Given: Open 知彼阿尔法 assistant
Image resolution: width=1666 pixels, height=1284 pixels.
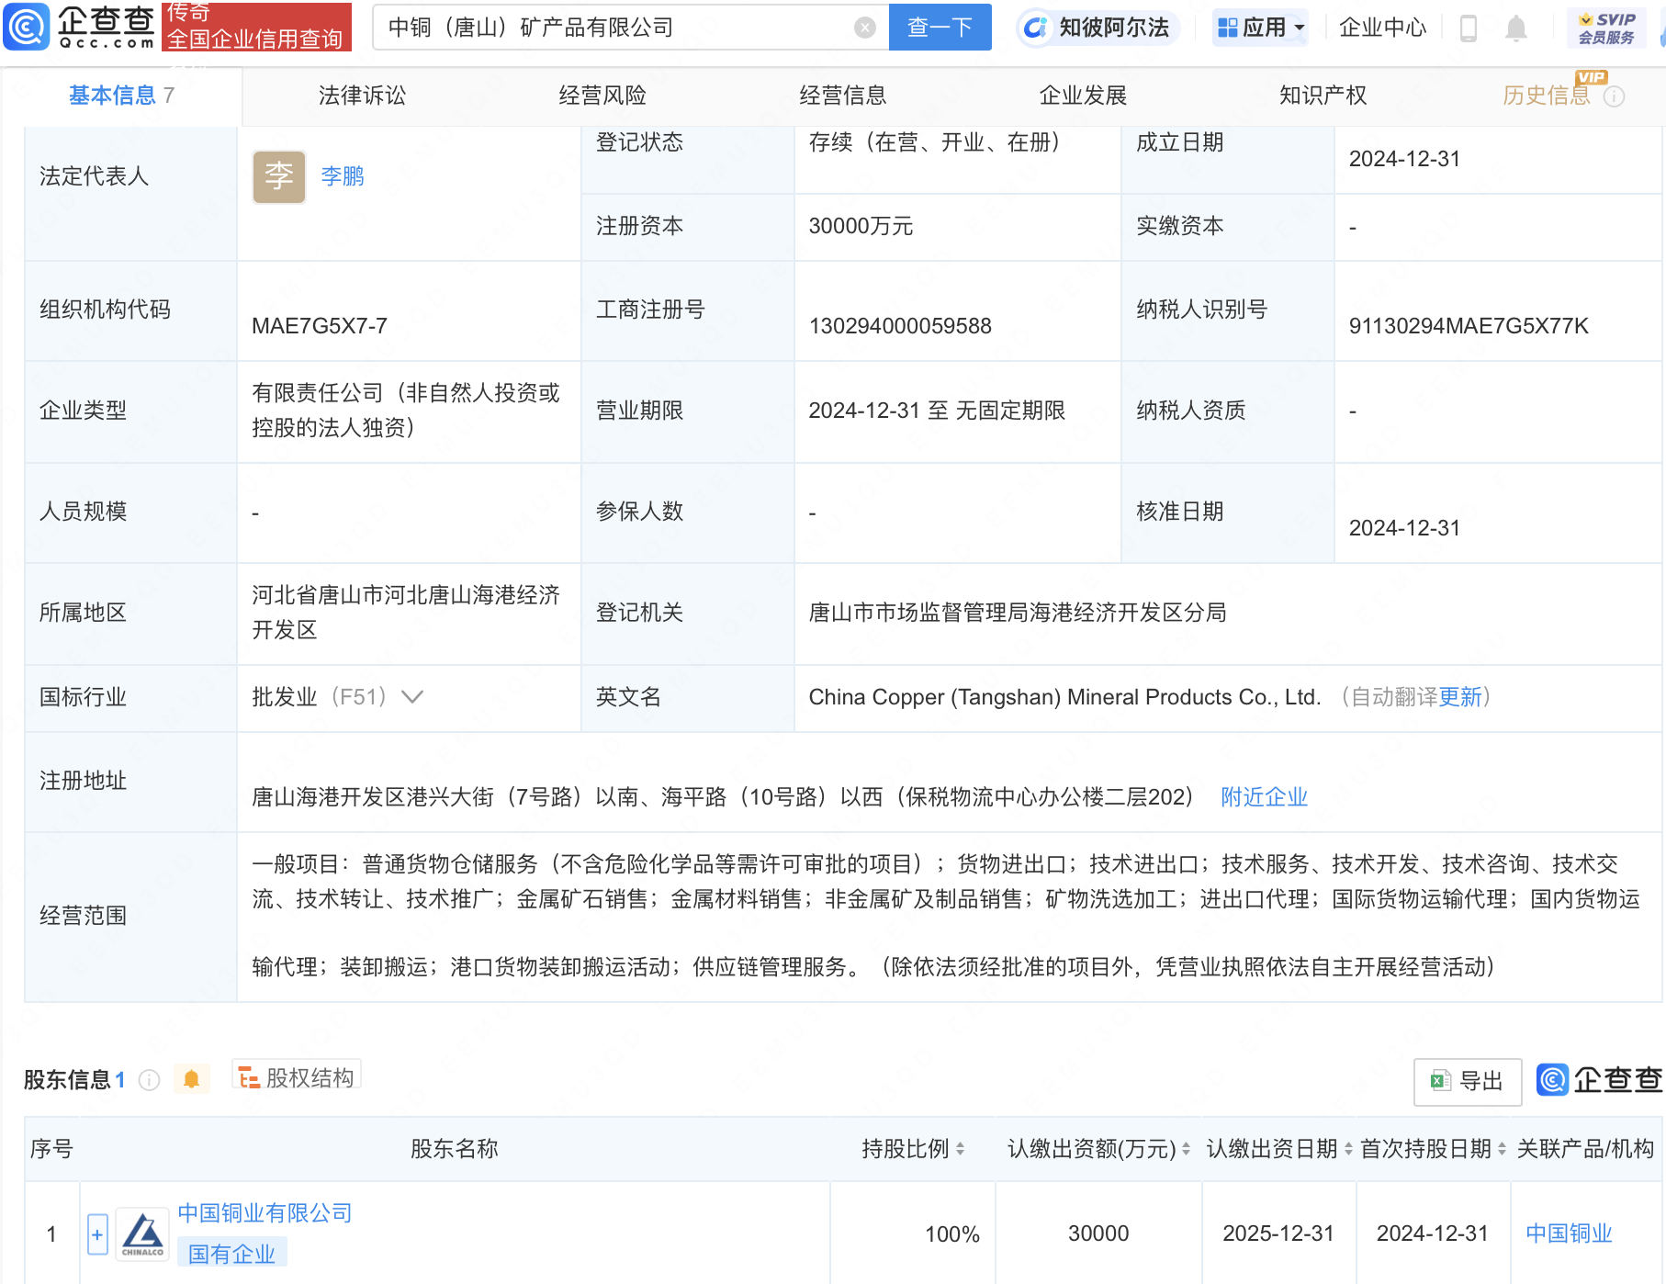Looking at the screenshot, I should (1098, 28).
